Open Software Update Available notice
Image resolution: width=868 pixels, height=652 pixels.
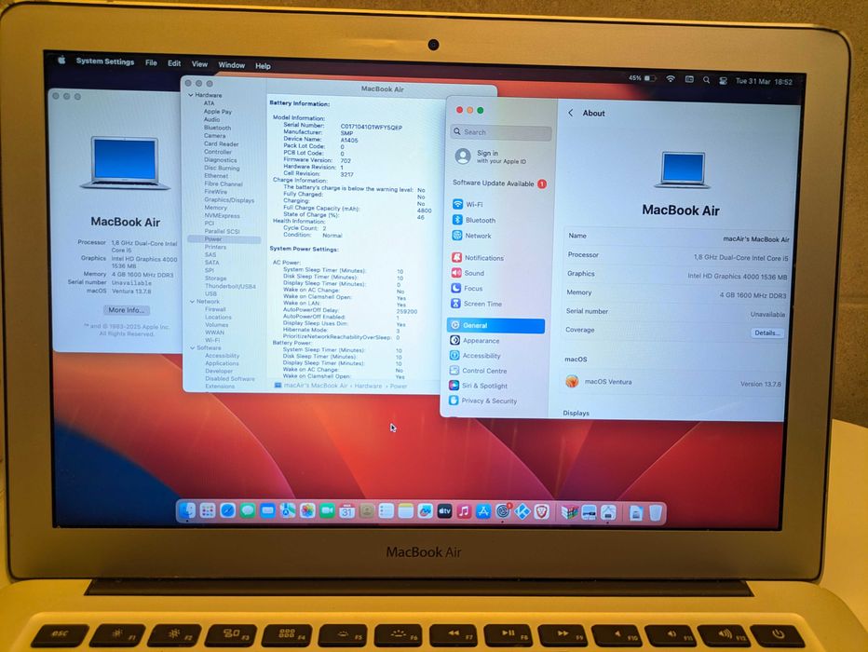click(x=499, y=183)
